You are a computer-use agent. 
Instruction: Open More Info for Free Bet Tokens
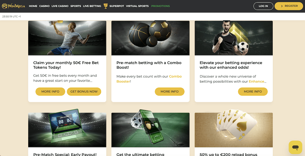(50, 92)
